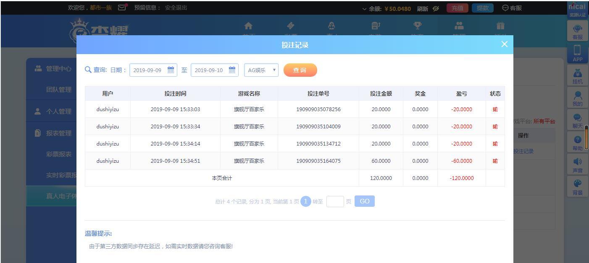The height and width of the screenshot is (263, 589).
Task: Click the page number input before GO
Action: point(335,201)
